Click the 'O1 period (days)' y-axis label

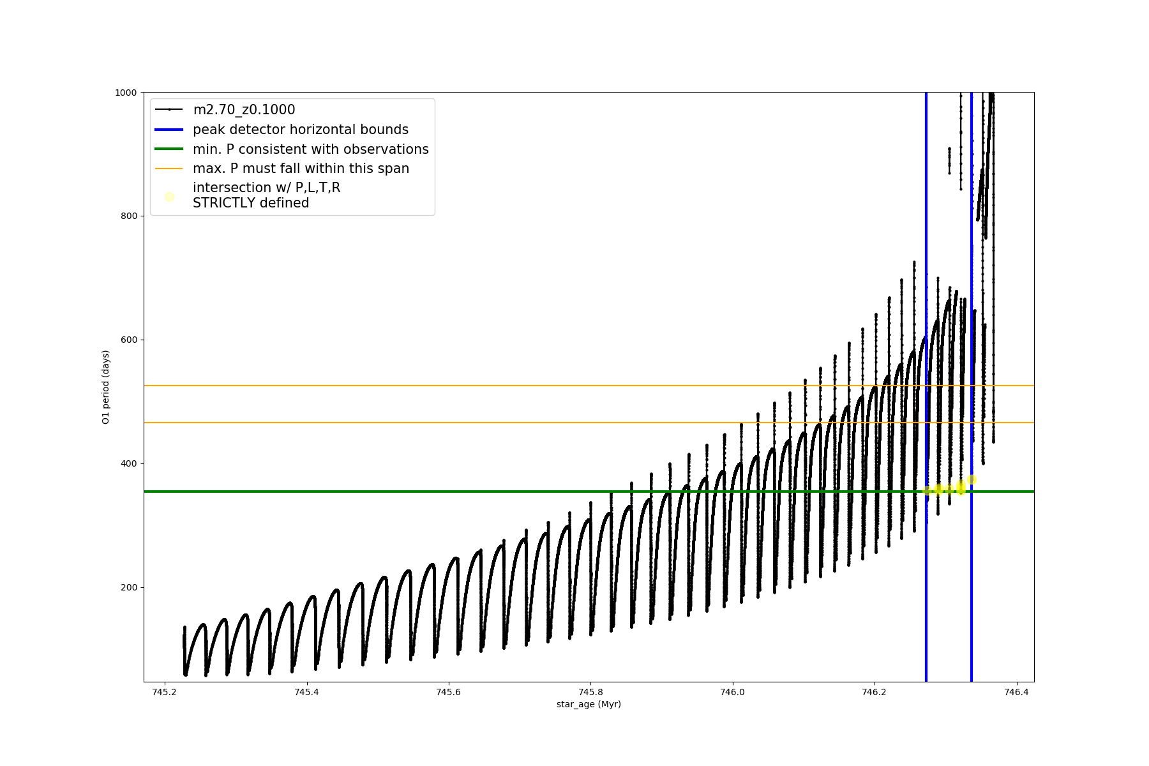click(106, 387)
